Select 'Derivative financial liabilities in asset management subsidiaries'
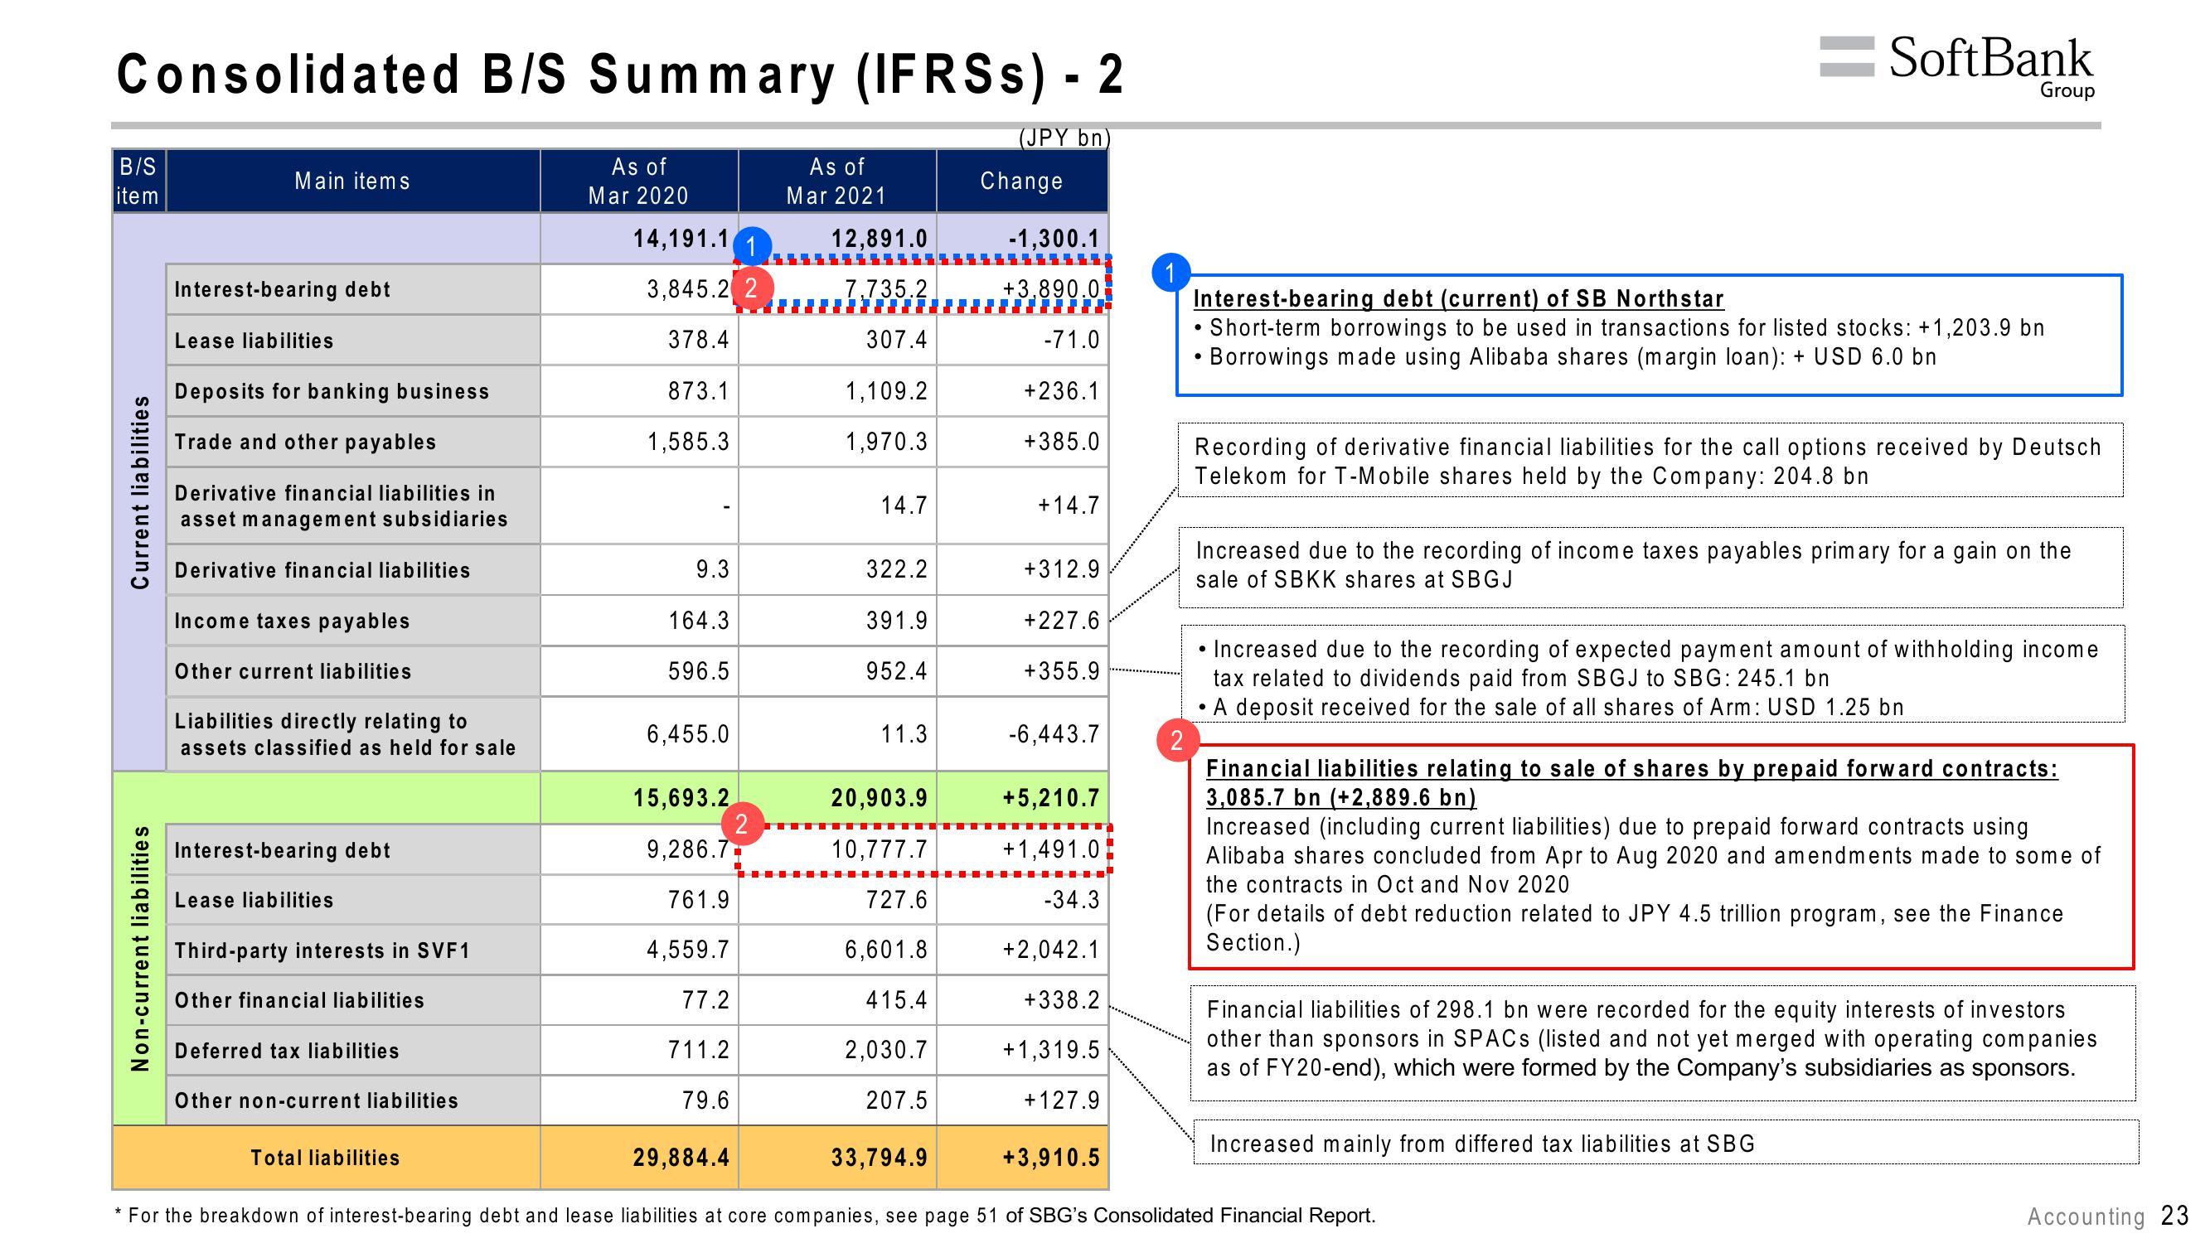Screen dimensions: 2210x1243 coord(342,506)
